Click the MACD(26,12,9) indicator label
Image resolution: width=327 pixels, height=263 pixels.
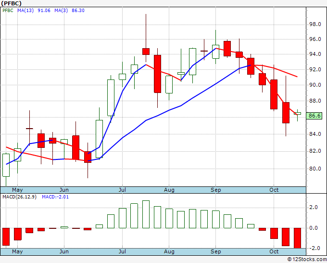19,197
